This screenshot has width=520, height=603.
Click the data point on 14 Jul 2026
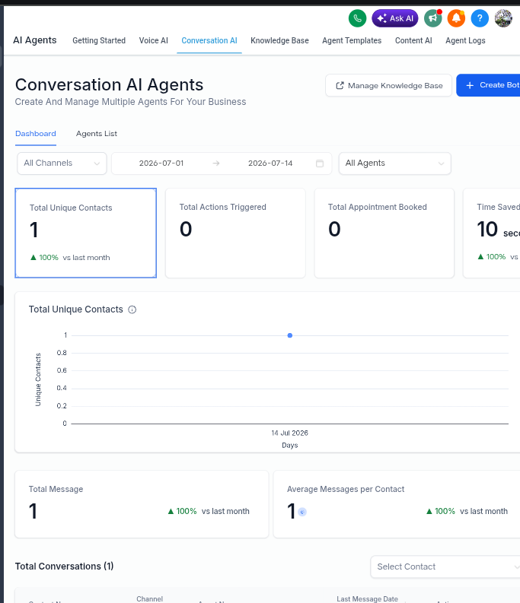pyautogui.click(x=290, y=335)
